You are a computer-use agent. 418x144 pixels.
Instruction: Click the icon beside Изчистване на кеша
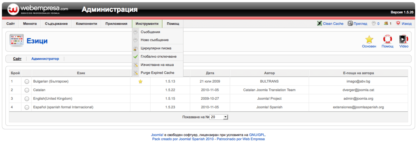pos(136,65)
